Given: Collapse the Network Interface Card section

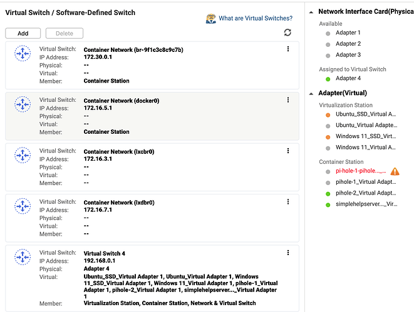Looking at the screenshot, I should (312, 11).
